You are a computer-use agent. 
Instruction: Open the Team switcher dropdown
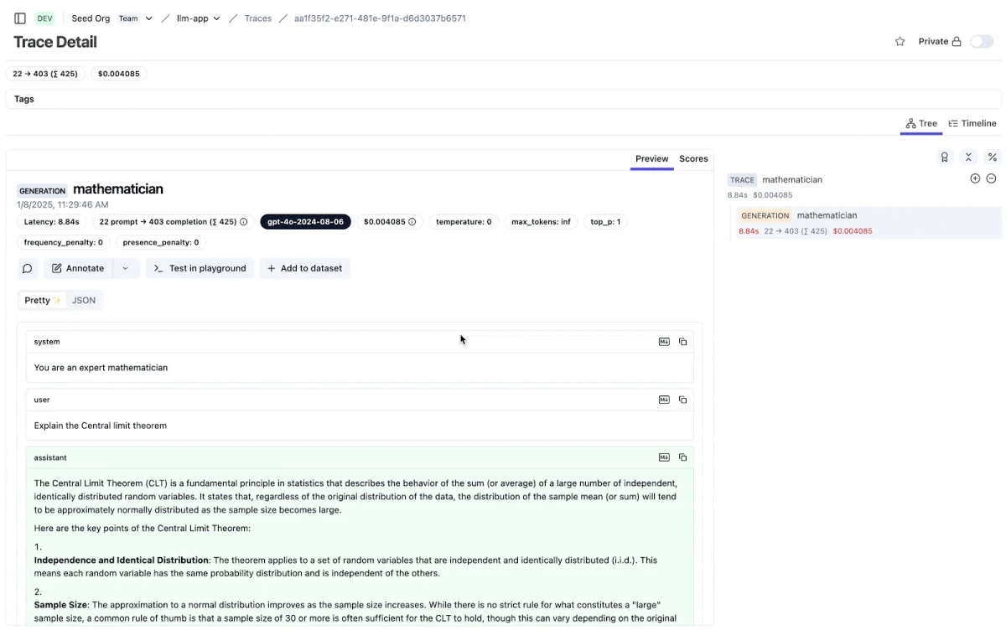pos(135,18)
